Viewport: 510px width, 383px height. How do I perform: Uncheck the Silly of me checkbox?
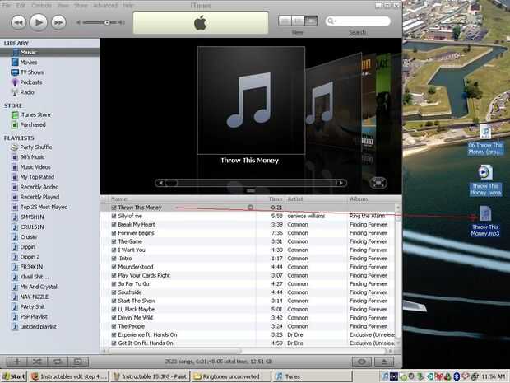(114, 216)
